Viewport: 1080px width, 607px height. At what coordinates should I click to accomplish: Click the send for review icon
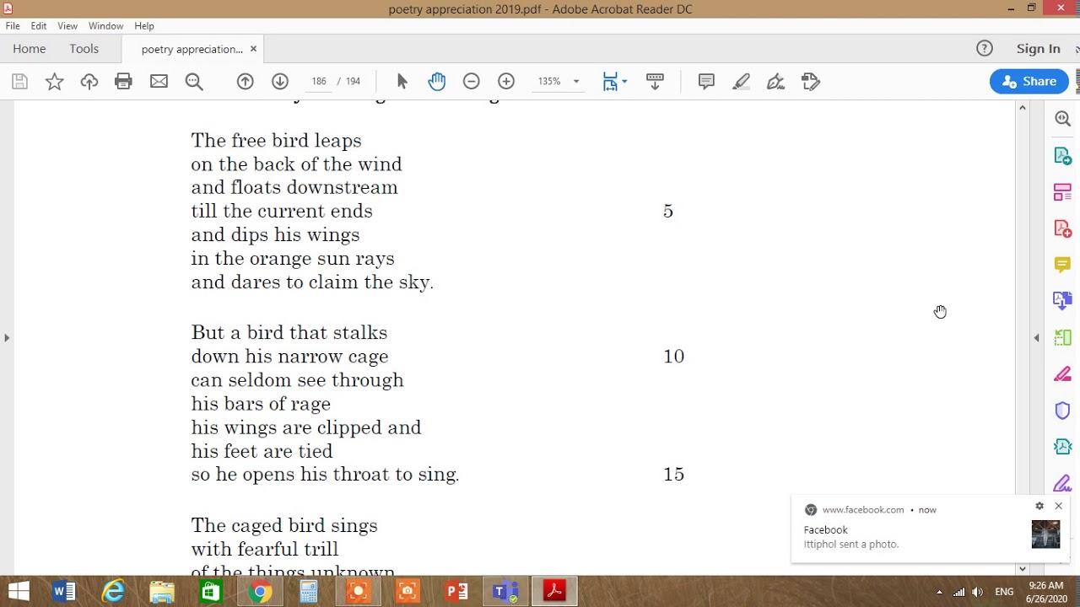tap(811, 82)
